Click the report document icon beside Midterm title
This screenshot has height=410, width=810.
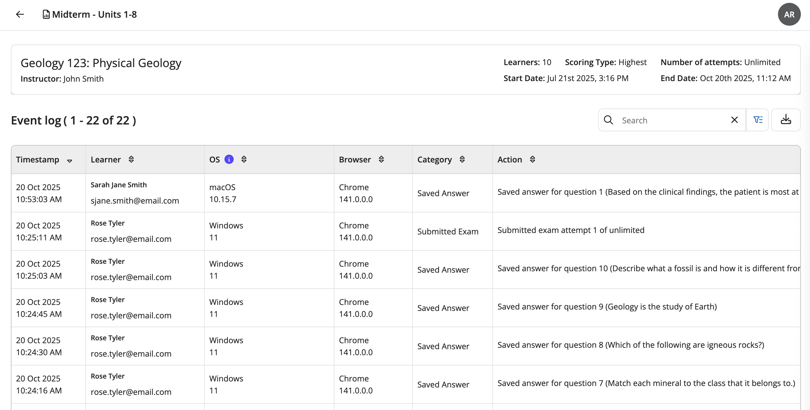[x=46, y=15]
